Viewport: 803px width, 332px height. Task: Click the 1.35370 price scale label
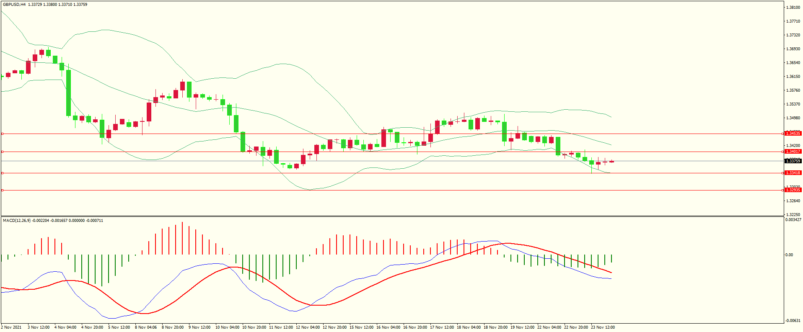[x=793, y=104]
